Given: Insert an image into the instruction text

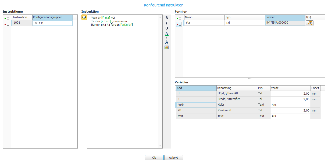Looking at the screenshot, I should pyautogui.click(x=167, y=47).
